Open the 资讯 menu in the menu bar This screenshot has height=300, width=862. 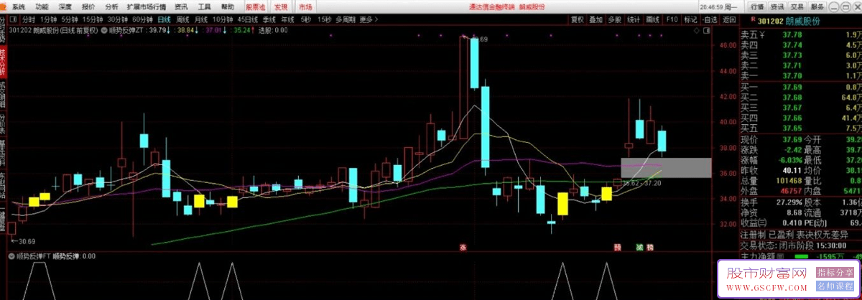182,6
